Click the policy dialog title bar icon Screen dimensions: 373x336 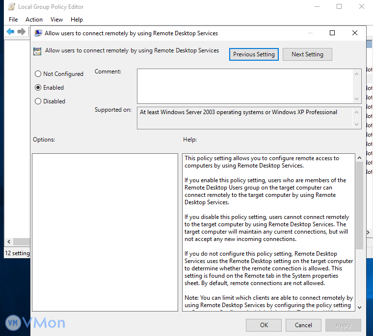(38, 33)
